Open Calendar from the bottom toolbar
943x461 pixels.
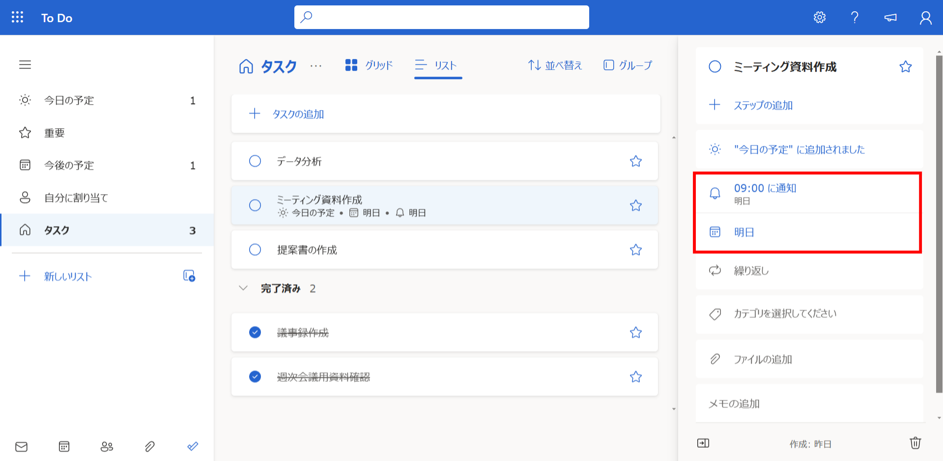pos(64,446)
